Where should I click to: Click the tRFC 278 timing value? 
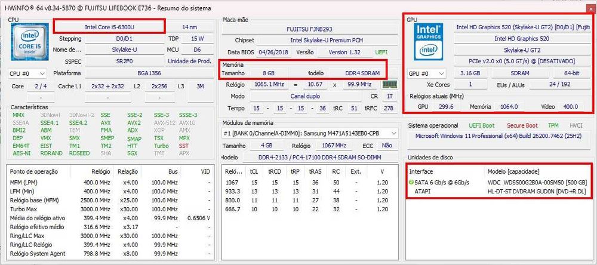pos(389,108)
